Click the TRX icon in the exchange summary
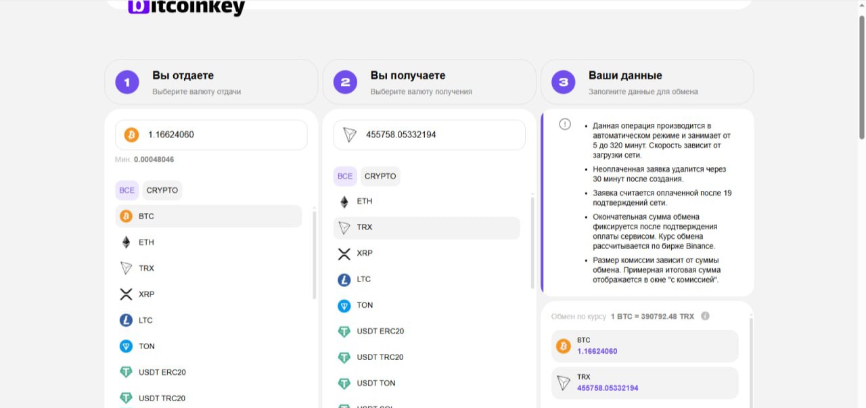This screenshot has height=408, width=866. 563,383
